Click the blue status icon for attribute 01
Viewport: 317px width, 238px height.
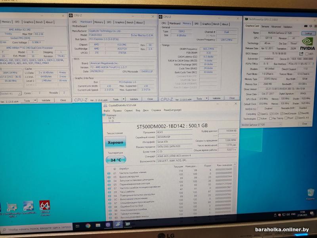pos(109,173)
